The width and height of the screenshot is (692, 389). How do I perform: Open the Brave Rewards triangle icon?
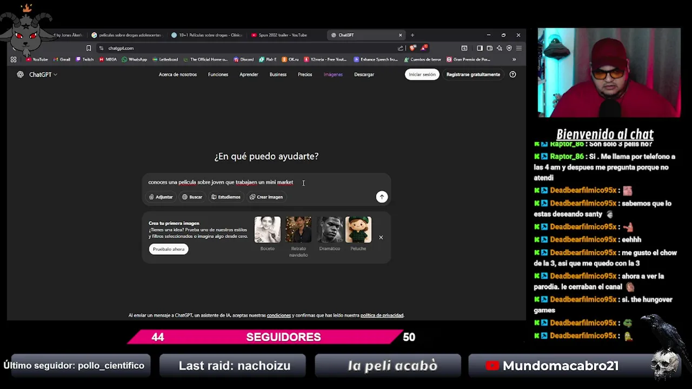[x=424, y=48]
